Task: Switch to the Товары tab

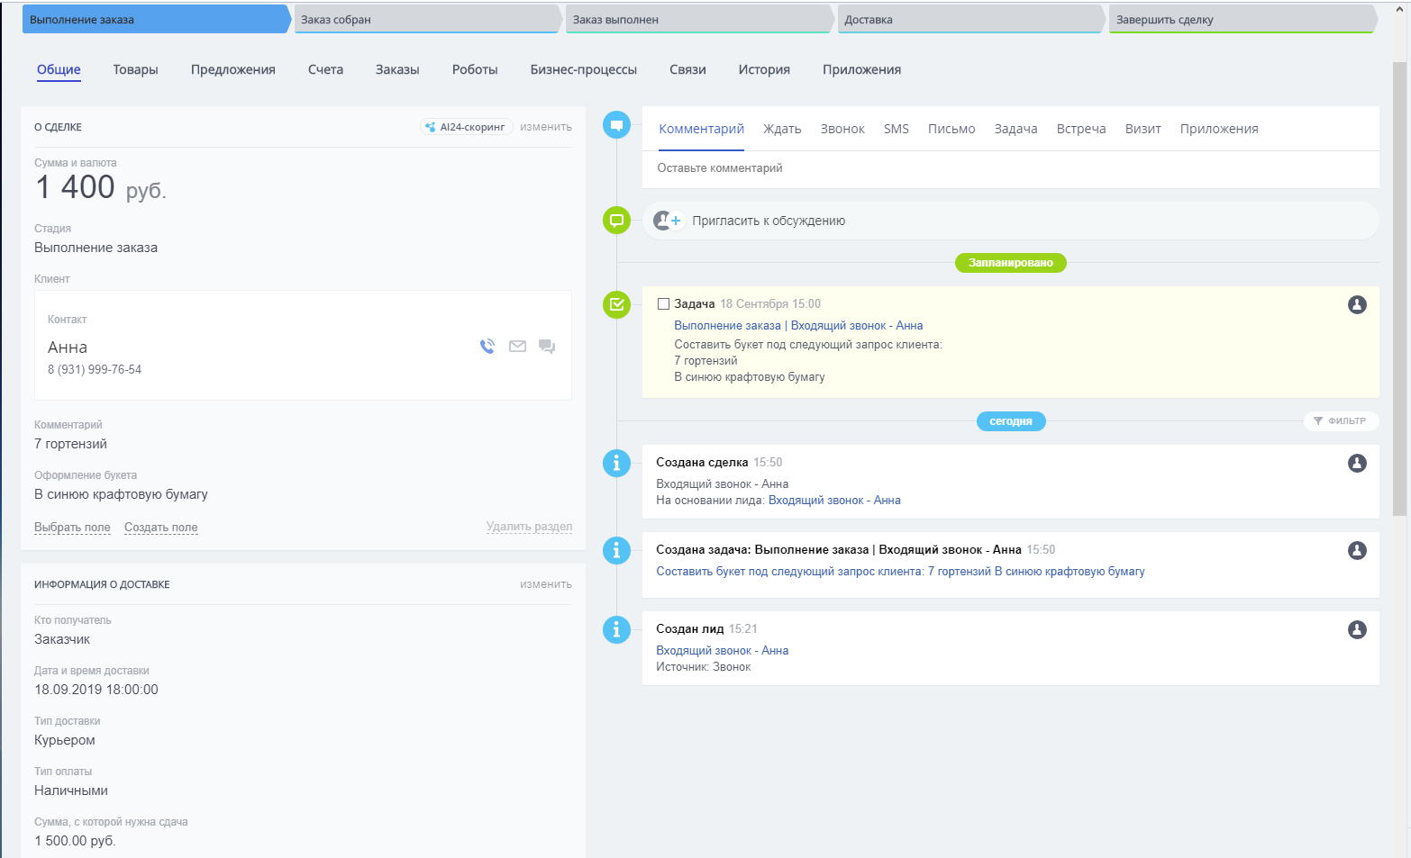Action: tap(135, 70)
